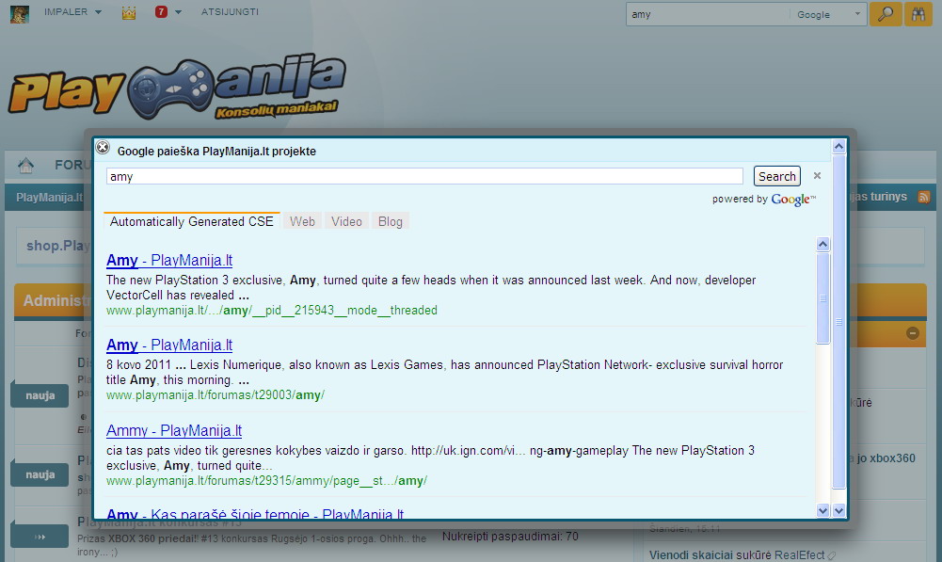This screenshot has width=942, height=562.
Task: Open the Google search engine dropdown
Action: pos(828,14)
